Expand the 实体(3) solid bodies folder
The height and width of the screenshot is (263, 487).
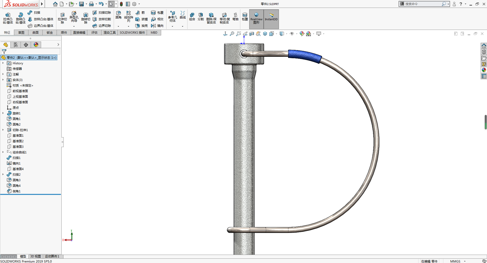pos(3,80)
